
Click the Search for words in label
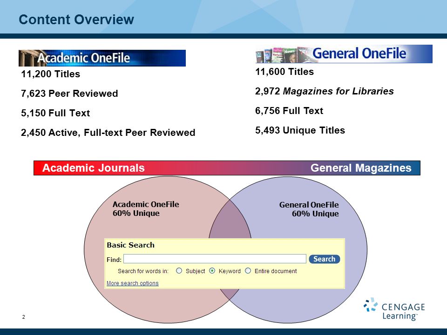[x=143, y=271]
